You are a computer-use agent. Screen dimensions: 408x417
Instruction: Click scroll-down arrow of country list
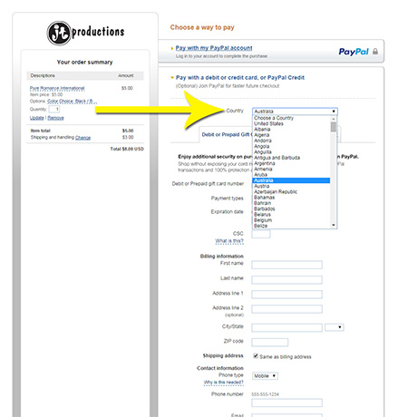coord(334,225)
